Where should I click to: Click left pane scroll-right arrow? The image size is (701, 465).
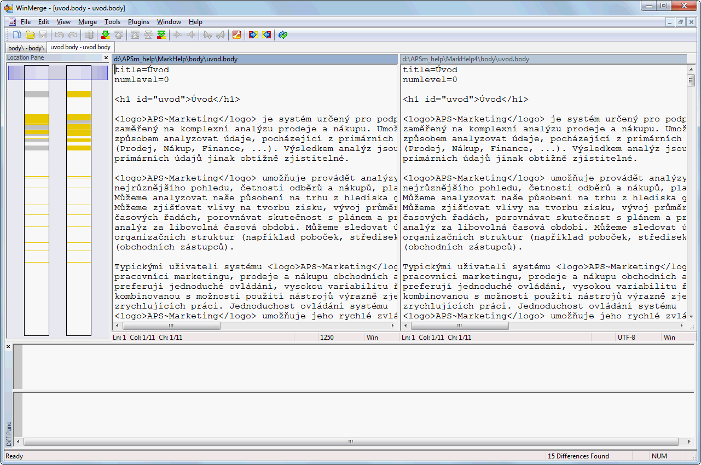[x=393, y=326]
